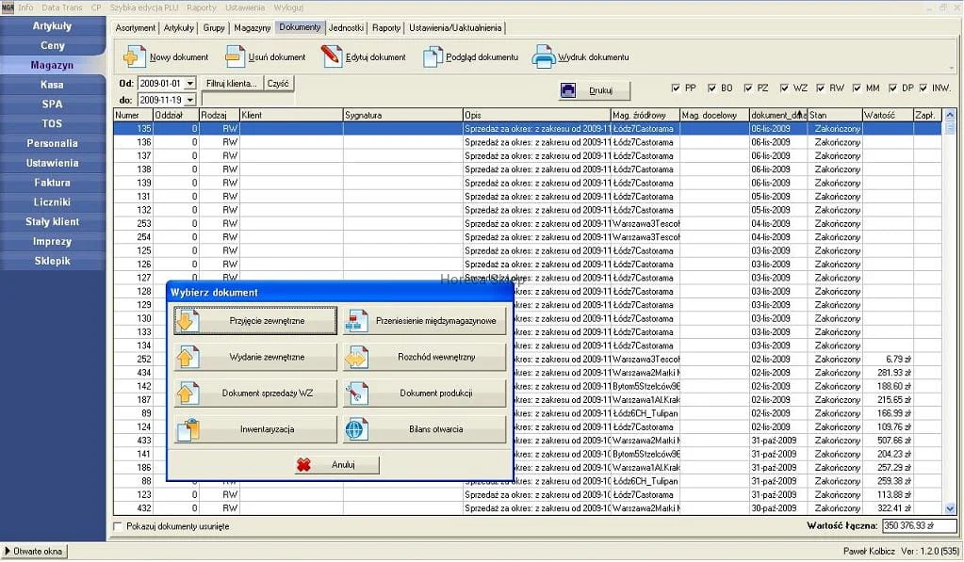Select Dokument produkcji option
Image resolution: width=964 pixels, height=562 pixels.
(x=424, y=393)
